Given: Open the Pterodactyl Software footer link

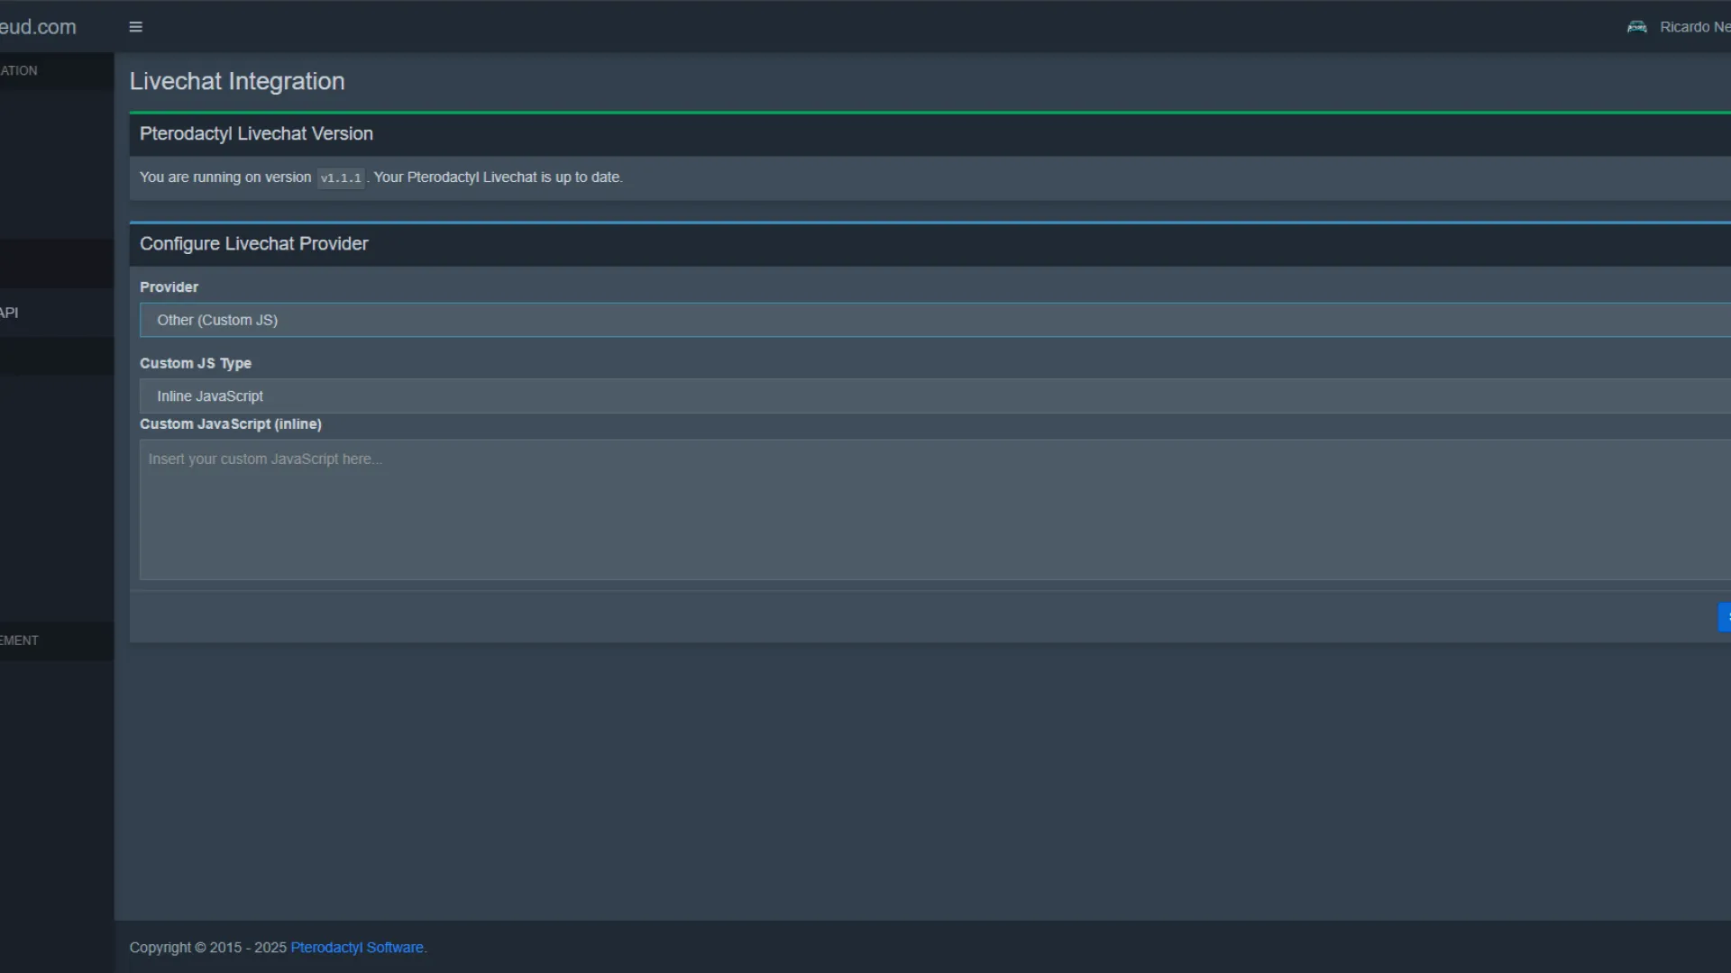Looking at the screenshot, I should point(356,948).
